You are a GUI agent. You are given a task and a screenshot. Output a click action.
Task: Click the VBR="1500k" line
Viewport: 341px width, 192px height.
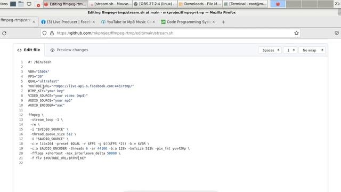39,71
